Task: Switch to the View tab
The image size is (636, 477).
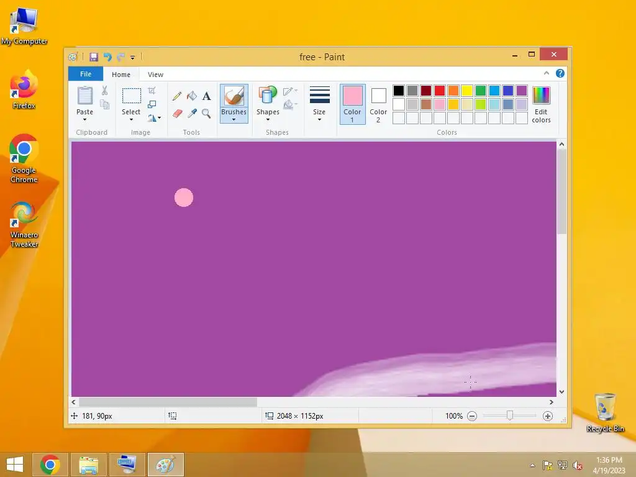Action: tap(155, 75)
